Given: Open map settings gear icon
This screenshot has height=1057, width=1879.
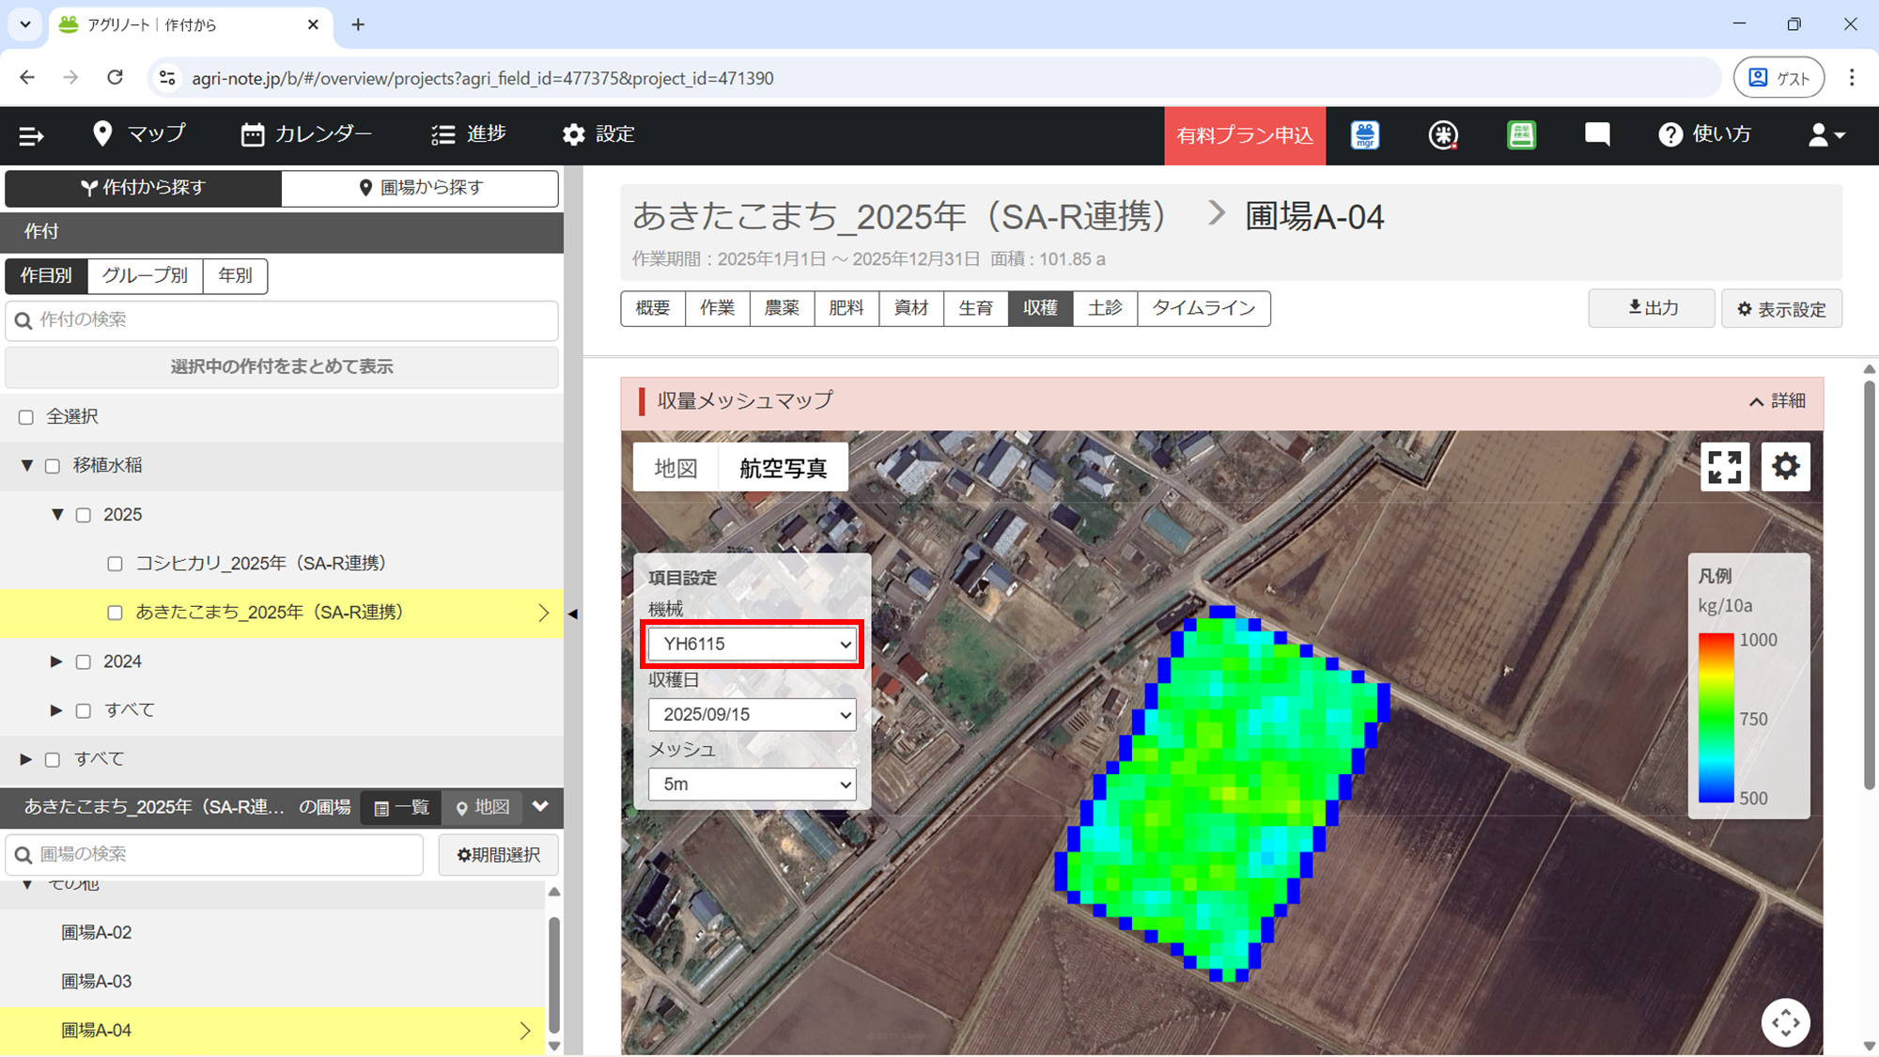Looking at the screenshot, I should 1785,467.
